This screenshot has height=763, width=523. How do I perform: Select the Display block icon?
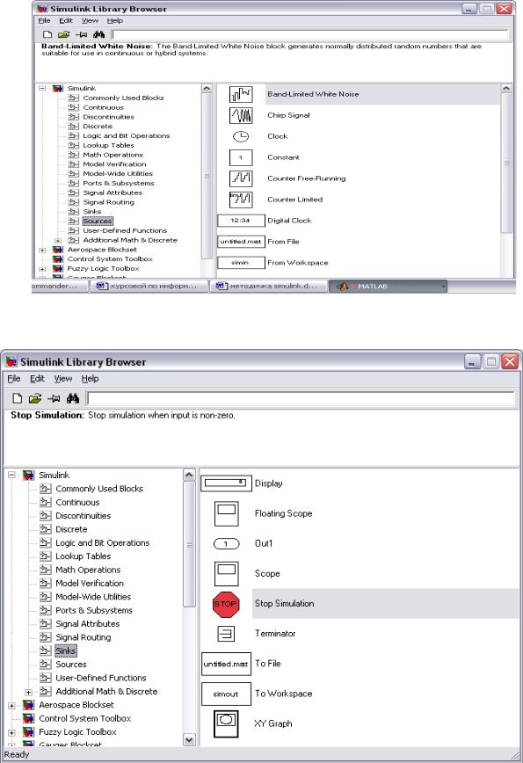[x=226, y=483]
